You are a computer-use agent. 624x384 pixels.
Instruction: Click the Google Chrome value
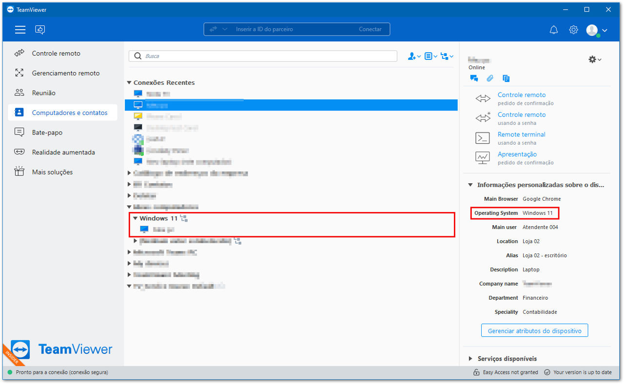click(x=542, y=199)
